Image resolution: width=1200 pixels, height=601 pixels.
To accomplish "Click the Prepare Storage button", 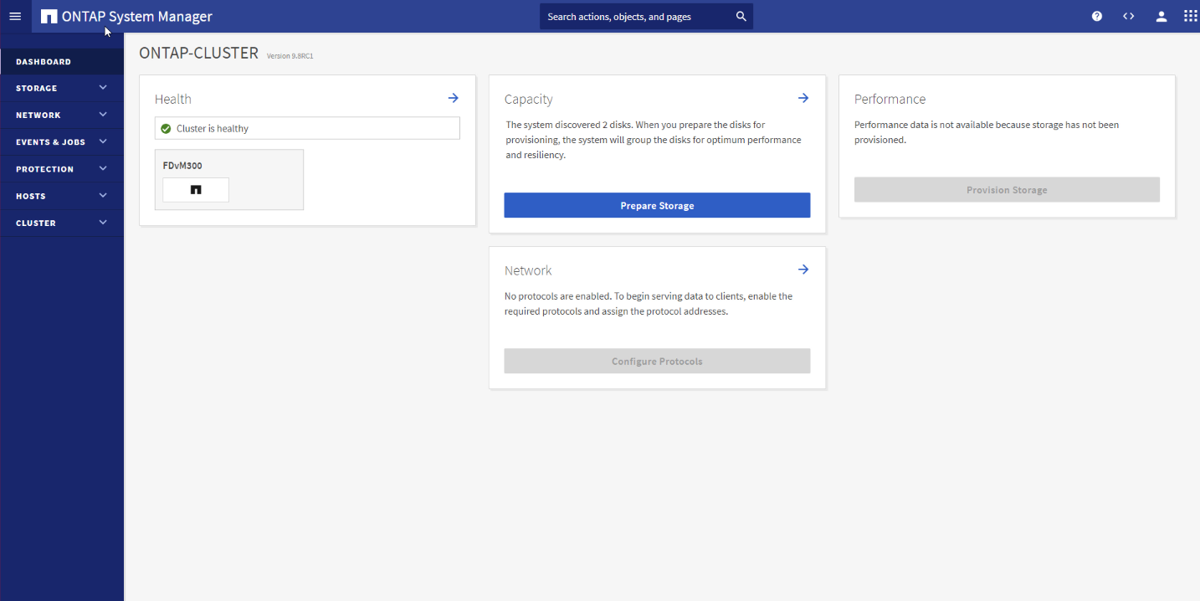I will click(x=657, y=205).
